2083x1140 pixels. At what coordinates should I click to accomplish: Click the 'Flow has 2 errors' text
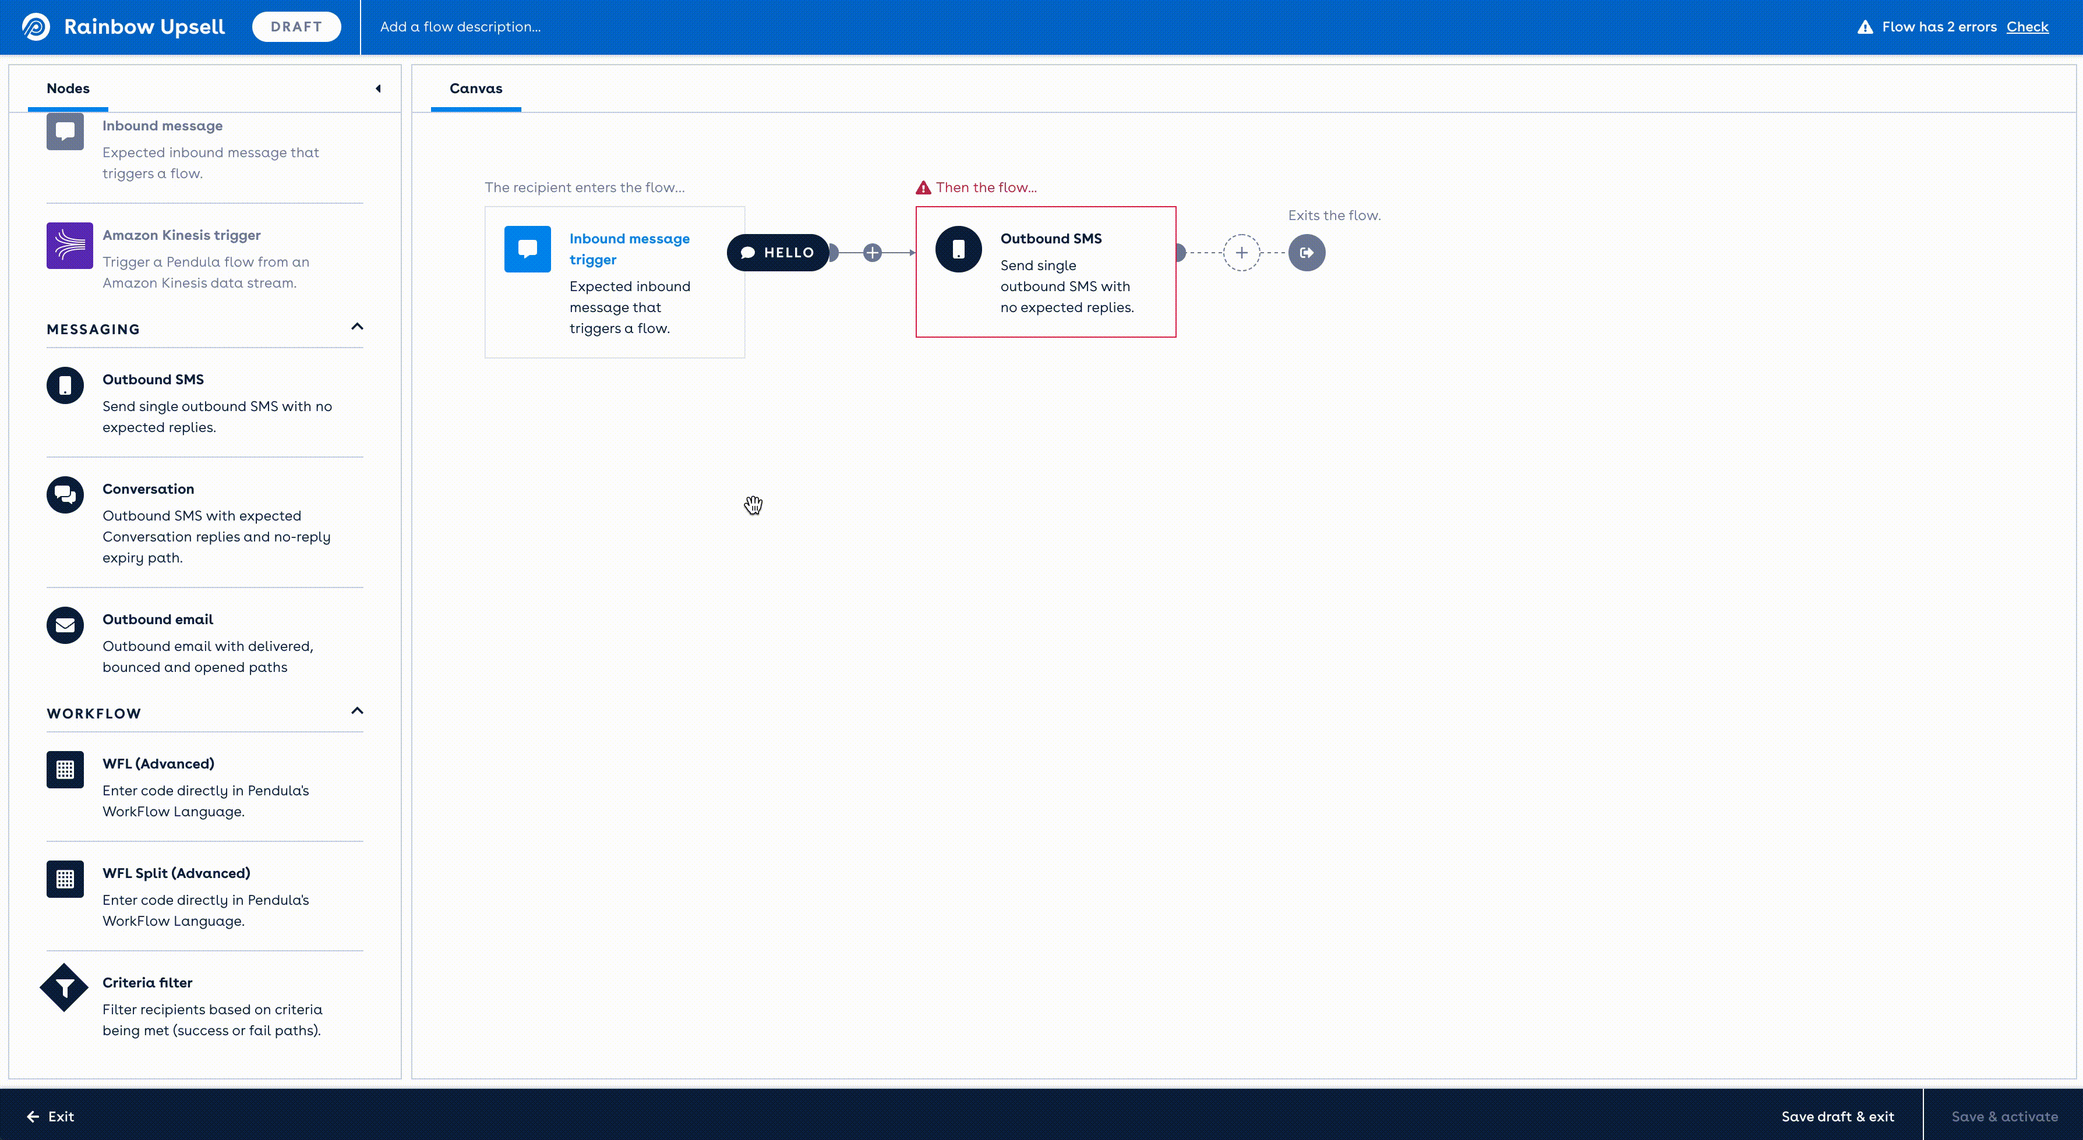(x=1939, y=27)
